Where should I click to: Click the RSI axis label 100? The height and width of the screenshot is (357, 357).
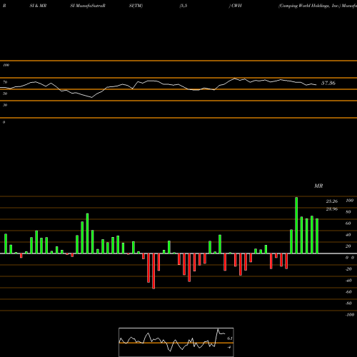coord(6,65)
